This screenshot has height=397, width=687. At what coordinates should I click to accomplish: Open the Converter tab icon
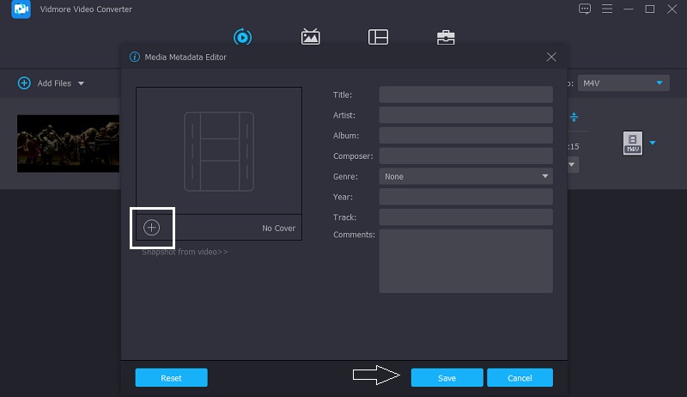pyautogui.click(x=242, y=37)
